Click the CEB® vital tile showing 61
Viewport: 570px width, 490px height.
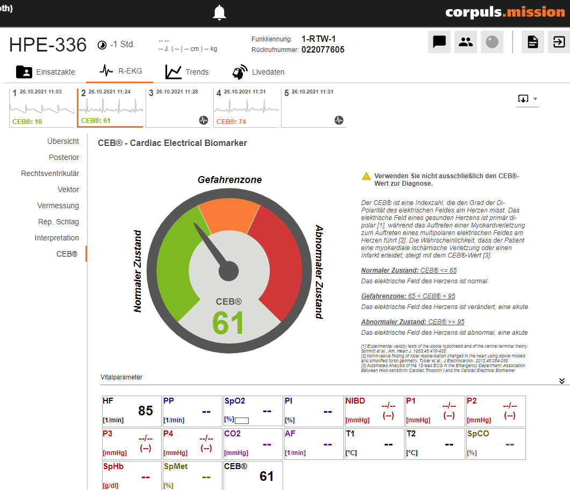pyautogui.click(x=253, y=476)
